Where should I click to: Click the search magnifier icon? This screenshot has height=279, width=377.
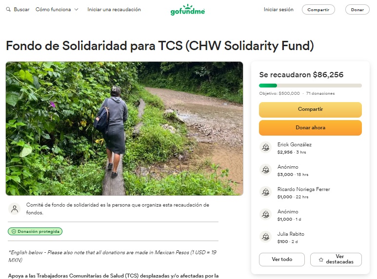click(x=8, y=10)
